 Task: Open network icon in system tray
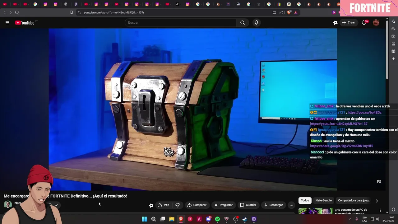pyautogui.click(x=372, y=219)
